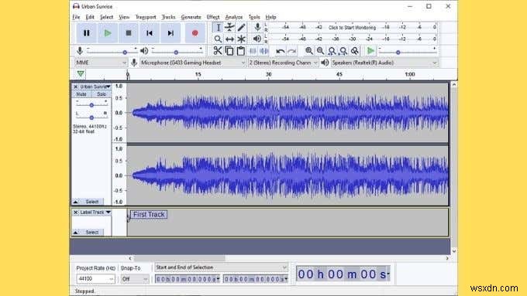Click the horizontal scrollbar thumb

180,258
